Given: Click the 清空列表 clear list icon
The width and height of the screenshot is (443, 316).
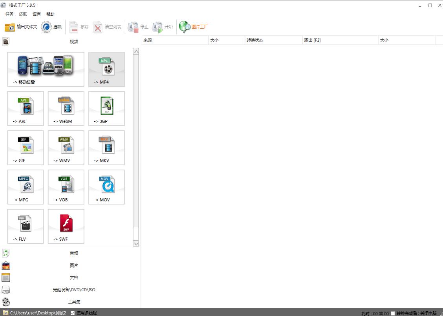Looking at the screenshot, I should 98,27.
